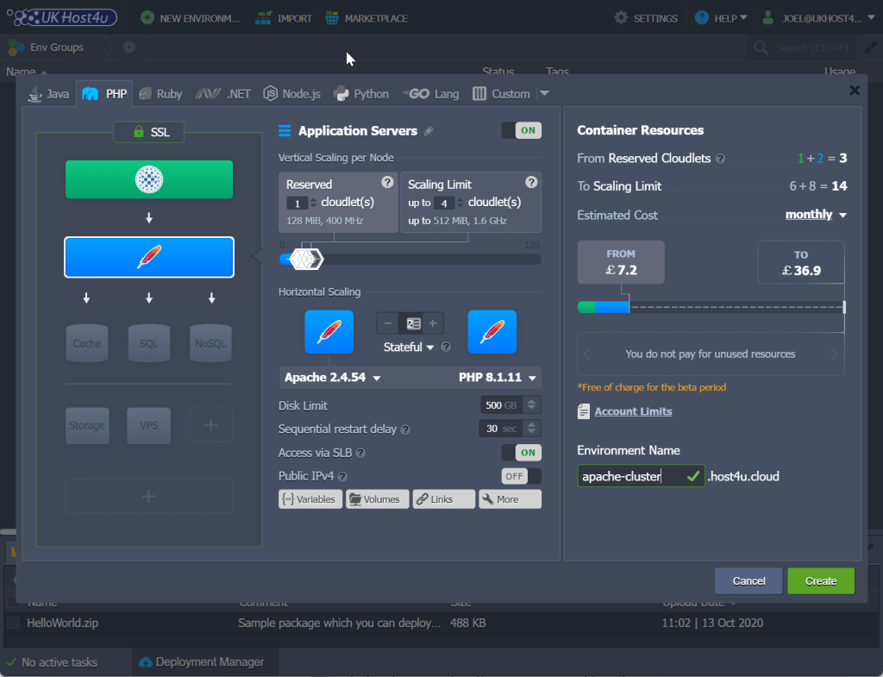Add a VPS node

pyautogui.click(x=148, y=425)
